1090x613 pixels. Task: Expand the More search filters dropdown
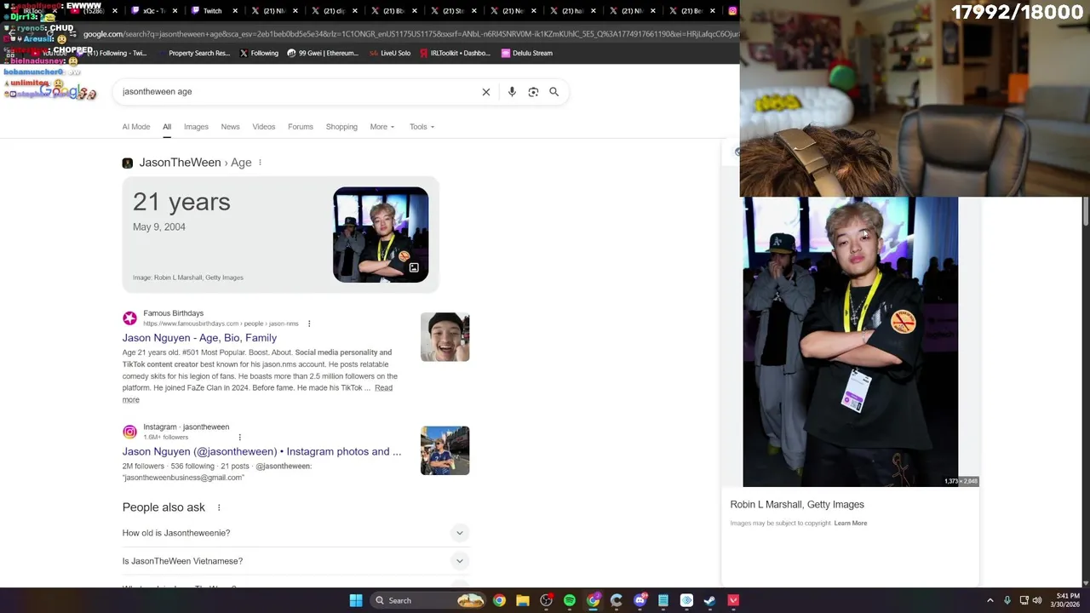pos(382,127)
